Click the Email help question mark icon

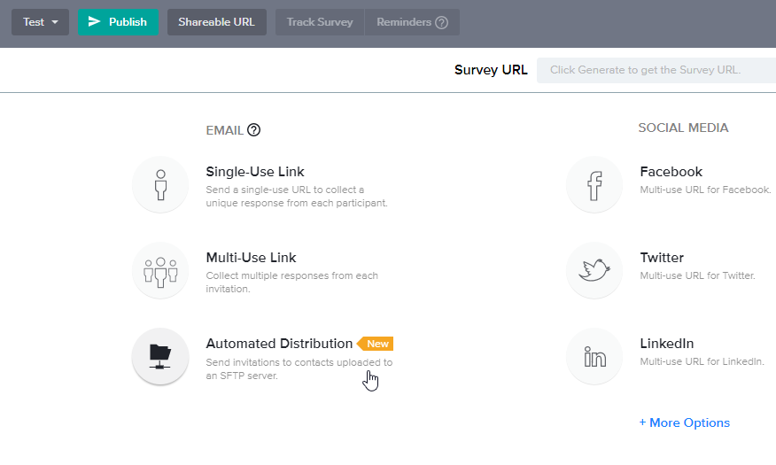point(254,130)
